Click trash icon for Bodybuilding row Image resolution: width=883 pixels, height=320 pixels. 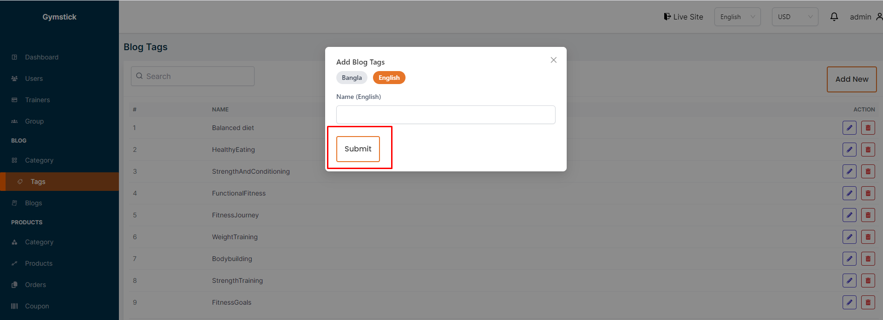(x=868, y=259)
